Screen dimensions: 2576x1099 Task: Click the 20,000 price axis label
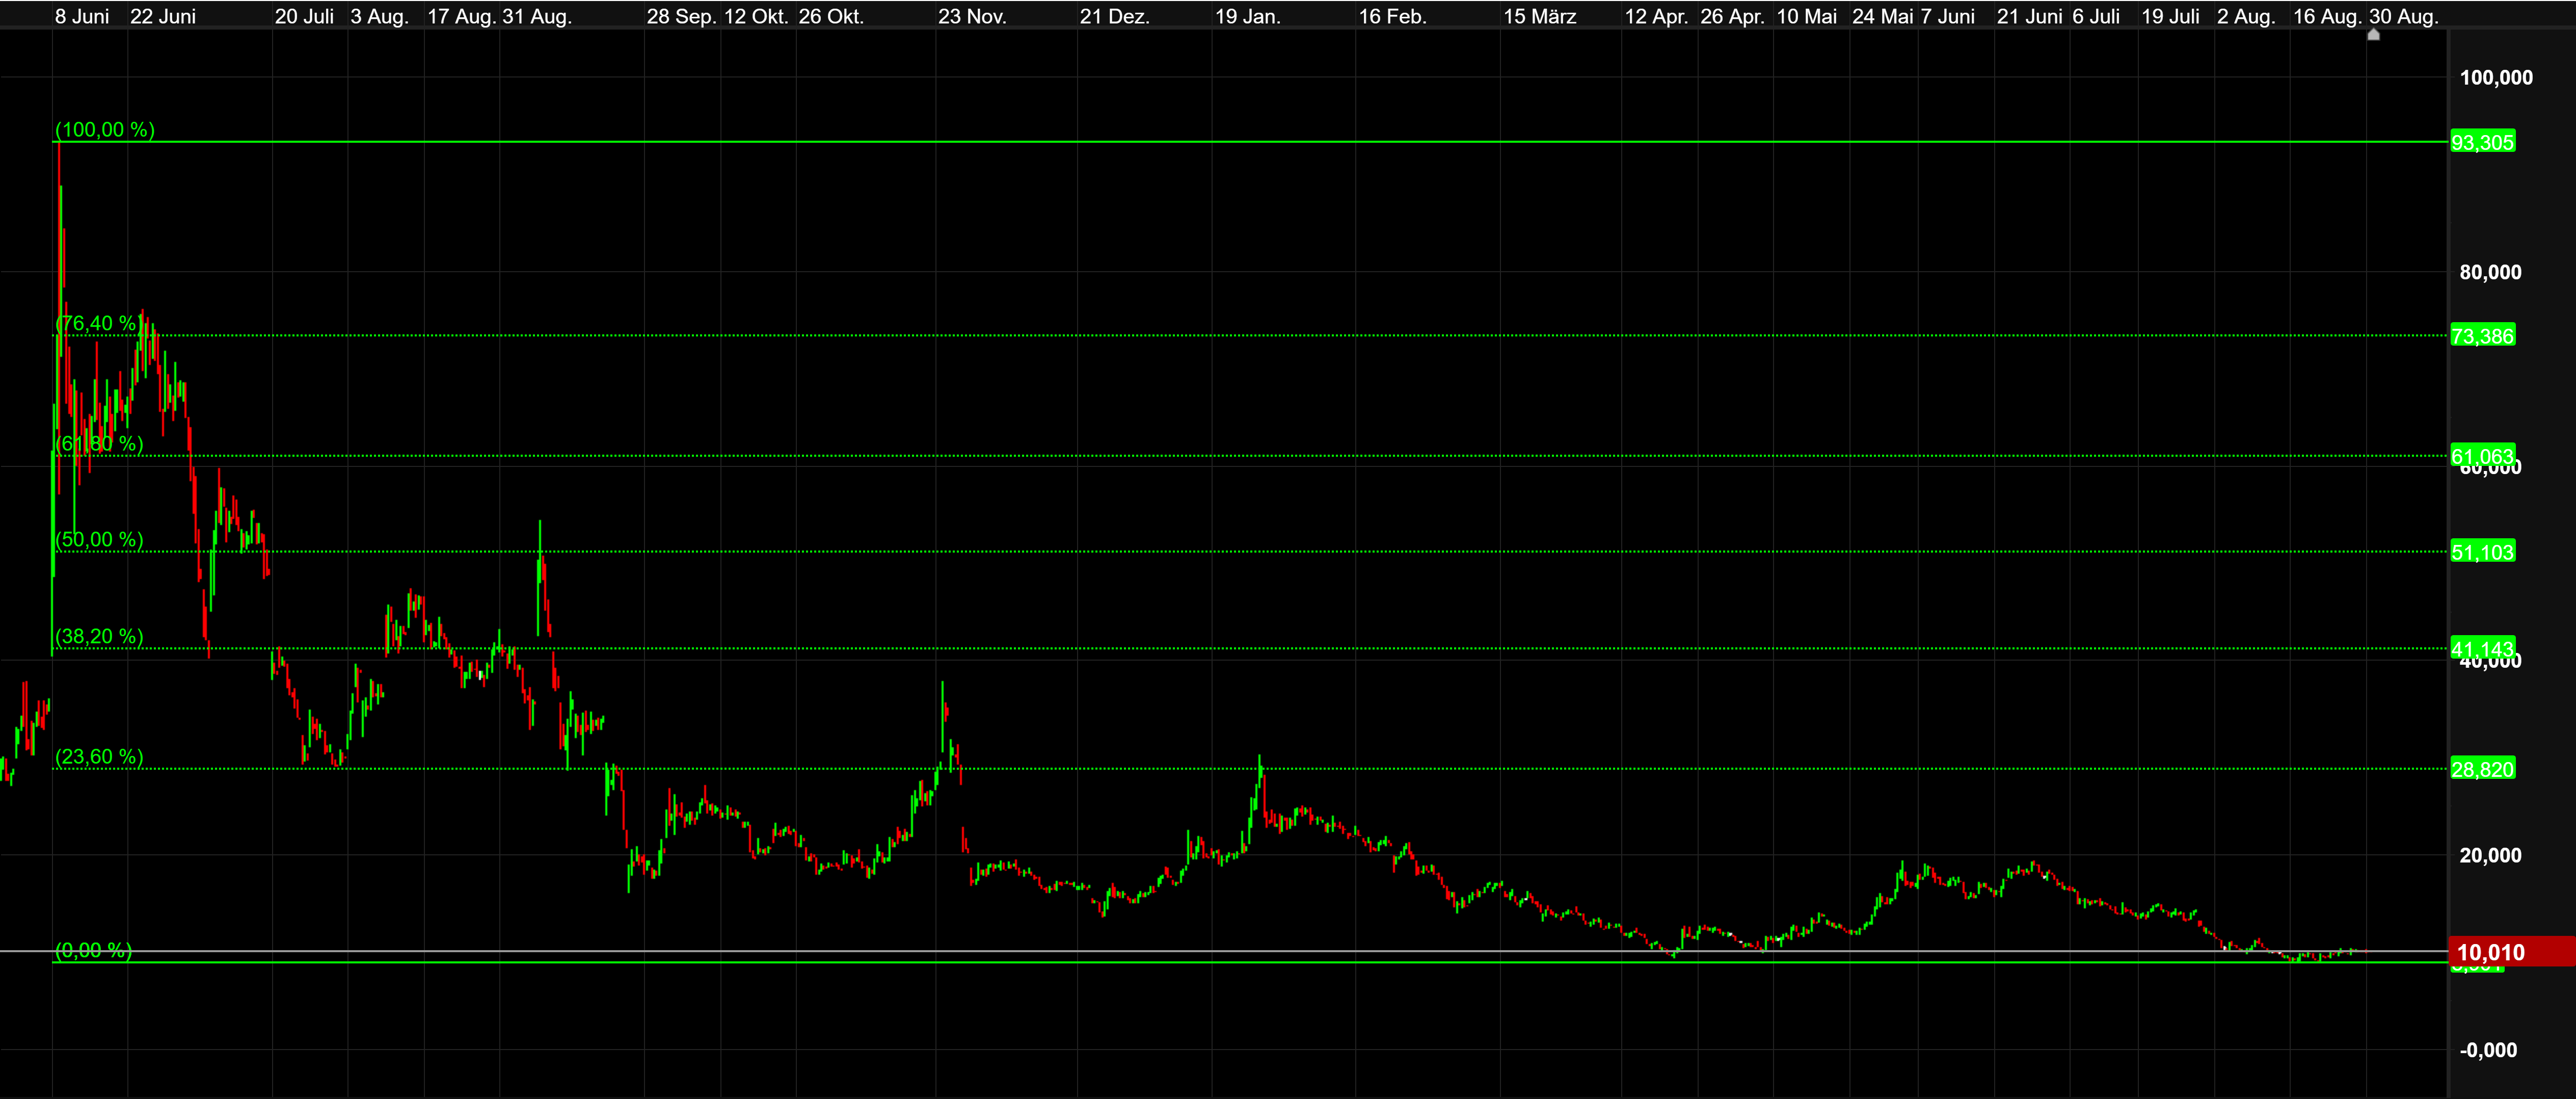pyautogui.click(x=2490, y=856)
